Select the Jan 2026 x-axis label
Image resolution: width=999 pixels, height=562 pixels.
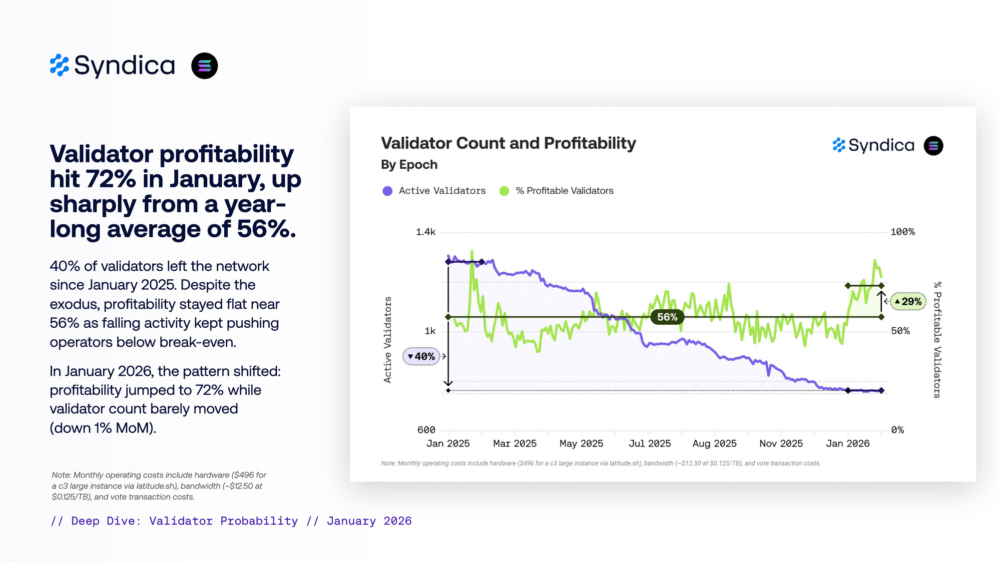pyautogui.click(x=848, y=444)
